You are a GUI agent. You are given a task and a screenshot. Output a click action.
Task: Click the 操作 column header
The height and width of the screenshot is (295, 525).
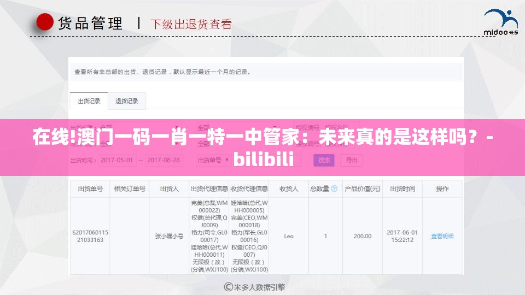(x=442, y=188)
